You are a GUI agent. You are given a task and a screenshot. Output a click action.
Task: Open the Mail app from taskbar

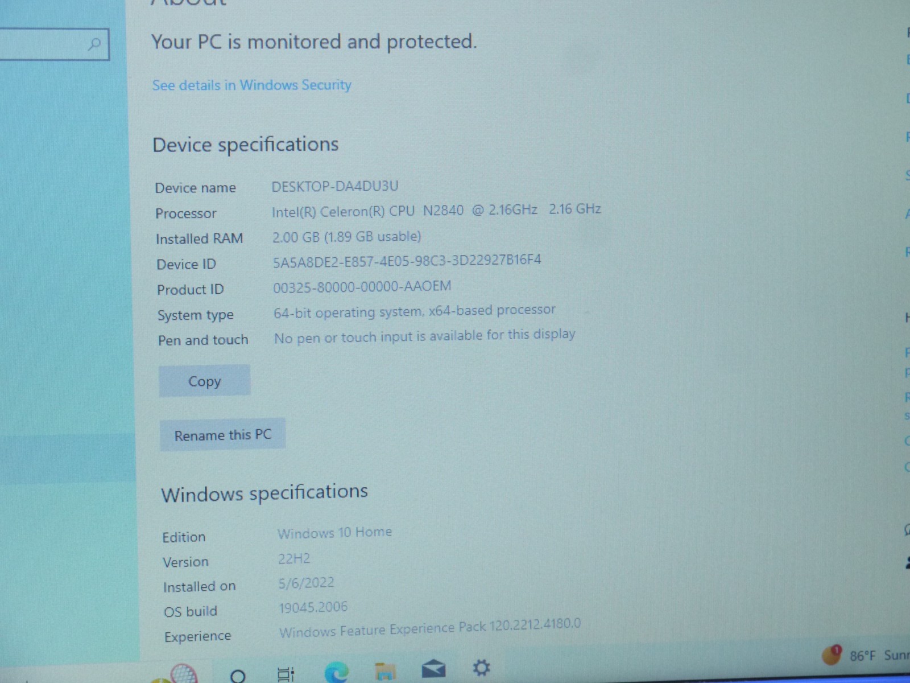tap(433, 669)
